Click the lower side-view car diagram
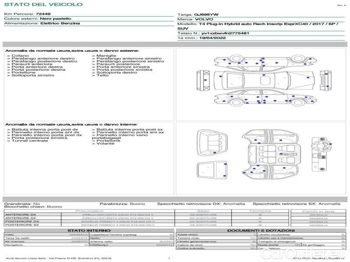Screen dimensions: 350x262 tap(265, 98)
